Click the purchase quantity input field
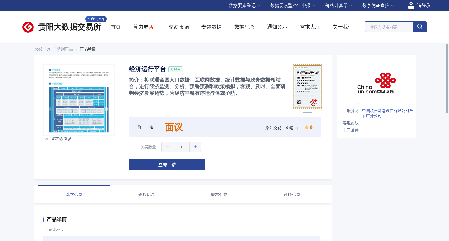 tap(181, 147)
